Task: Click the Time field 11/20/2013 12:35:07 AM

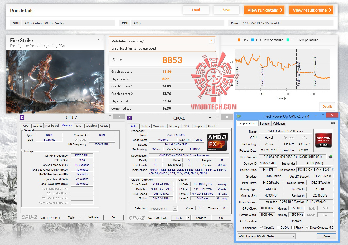Action: click(x=287, y=23)
